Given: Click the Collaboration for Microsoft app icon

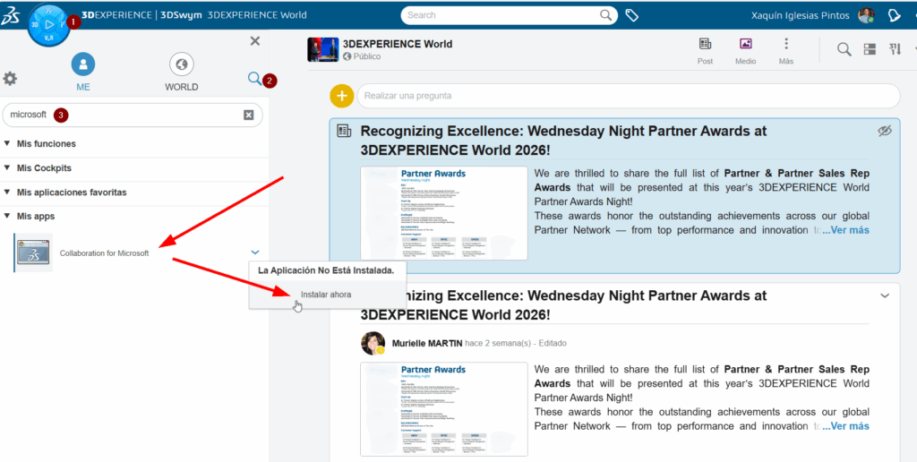Looking at the screenshot, I should click(x=33, y=252).
